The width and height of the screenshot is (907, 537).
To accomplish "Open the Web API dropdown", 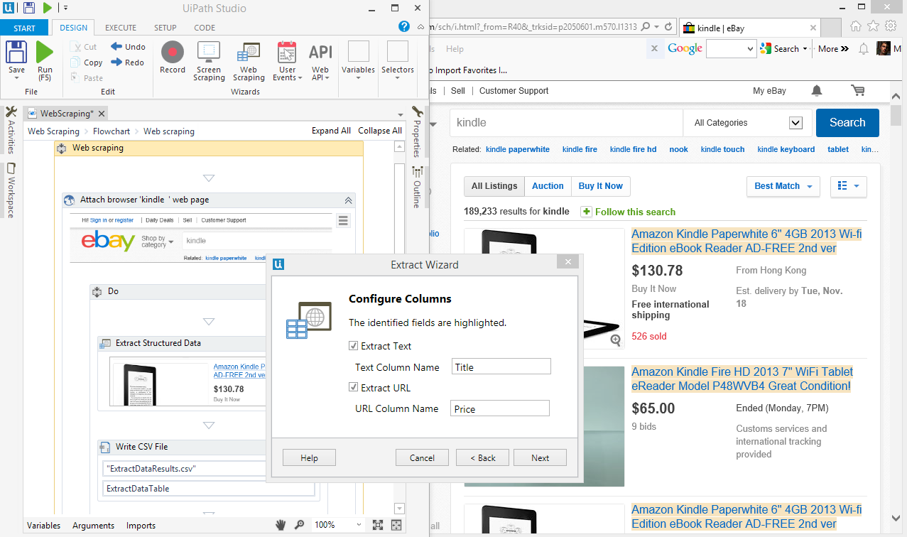I will click(x=320, y=61).
